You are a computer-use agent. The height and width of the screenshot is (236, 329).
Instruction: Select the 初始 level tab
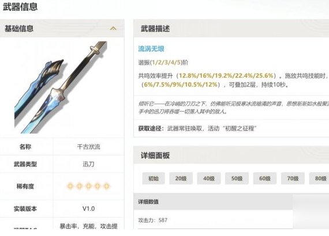tap(154, 178)
